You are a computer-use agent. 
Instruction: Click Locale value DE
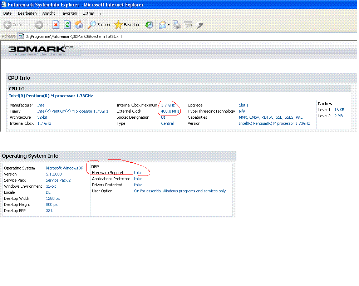click(x=48, y=192)
